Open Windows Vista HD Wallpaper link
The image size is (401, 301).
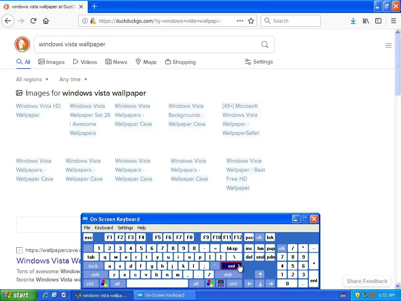click(x=38, y=110)
